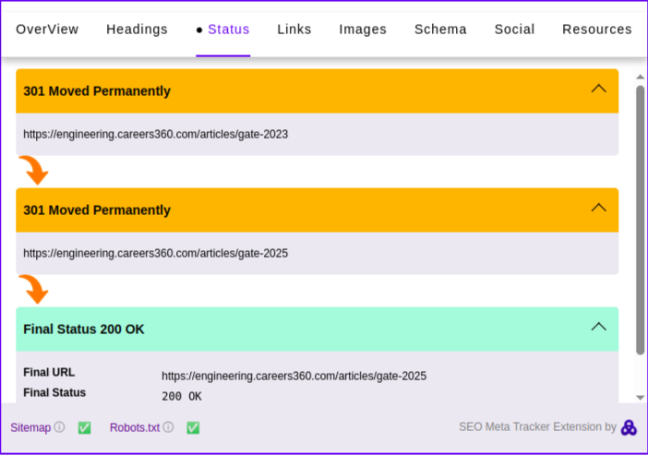Click the Final URL value gate-2025
The width and height of the screenshot is (648, 455).
coord(294,376)
